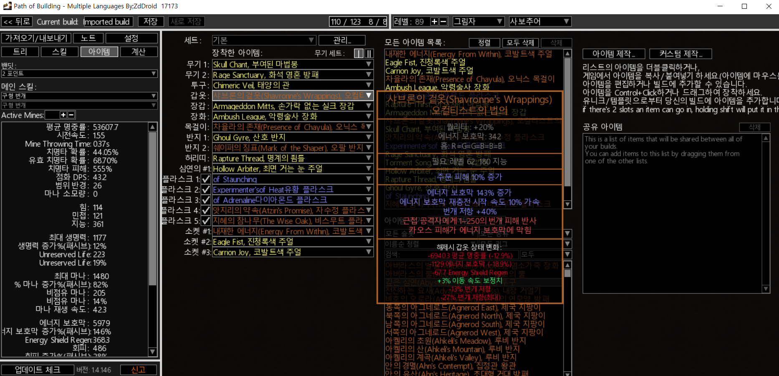Click all-items list scroll-down arrow

tap(567, 204)
